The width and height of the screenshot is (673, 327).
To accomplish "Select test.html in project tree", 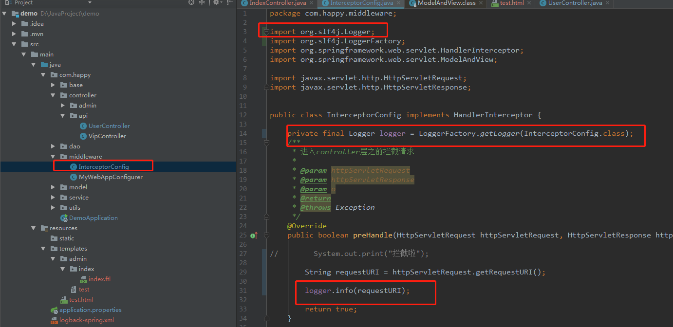I will pos(81,300).
